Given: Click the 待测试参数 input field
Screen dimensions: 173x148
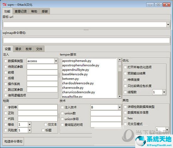Looking at the screenshot, I should pyautogui.click(x=42, y=67).
